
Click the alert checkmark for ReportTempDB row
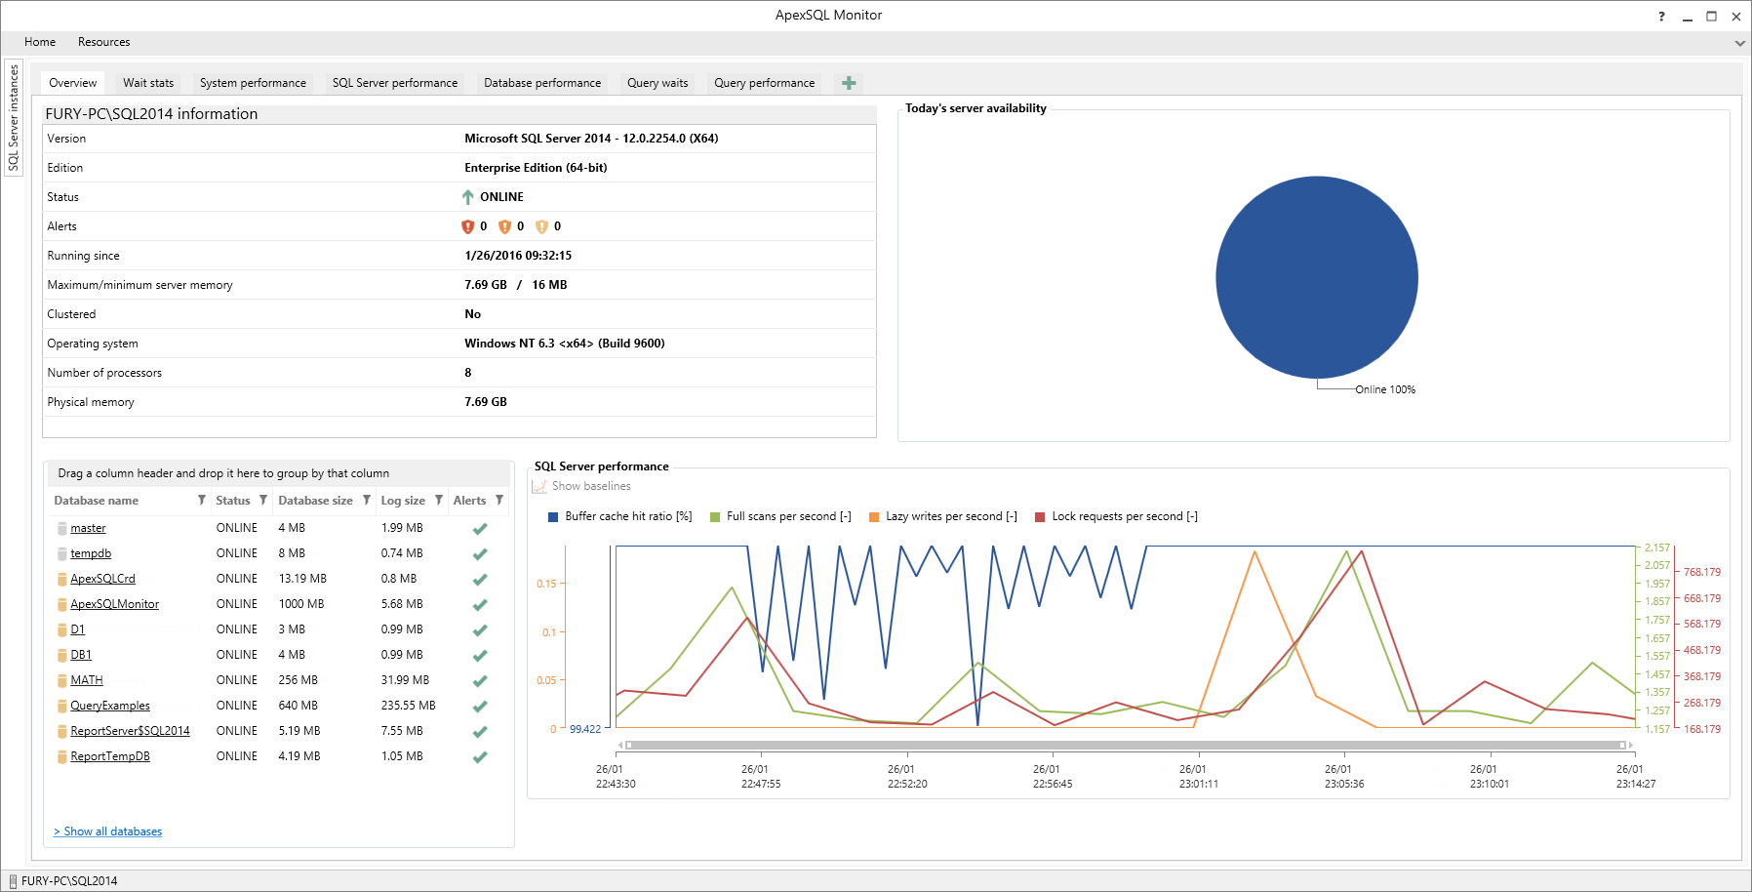pyautogui.click(x=480, y=757)
